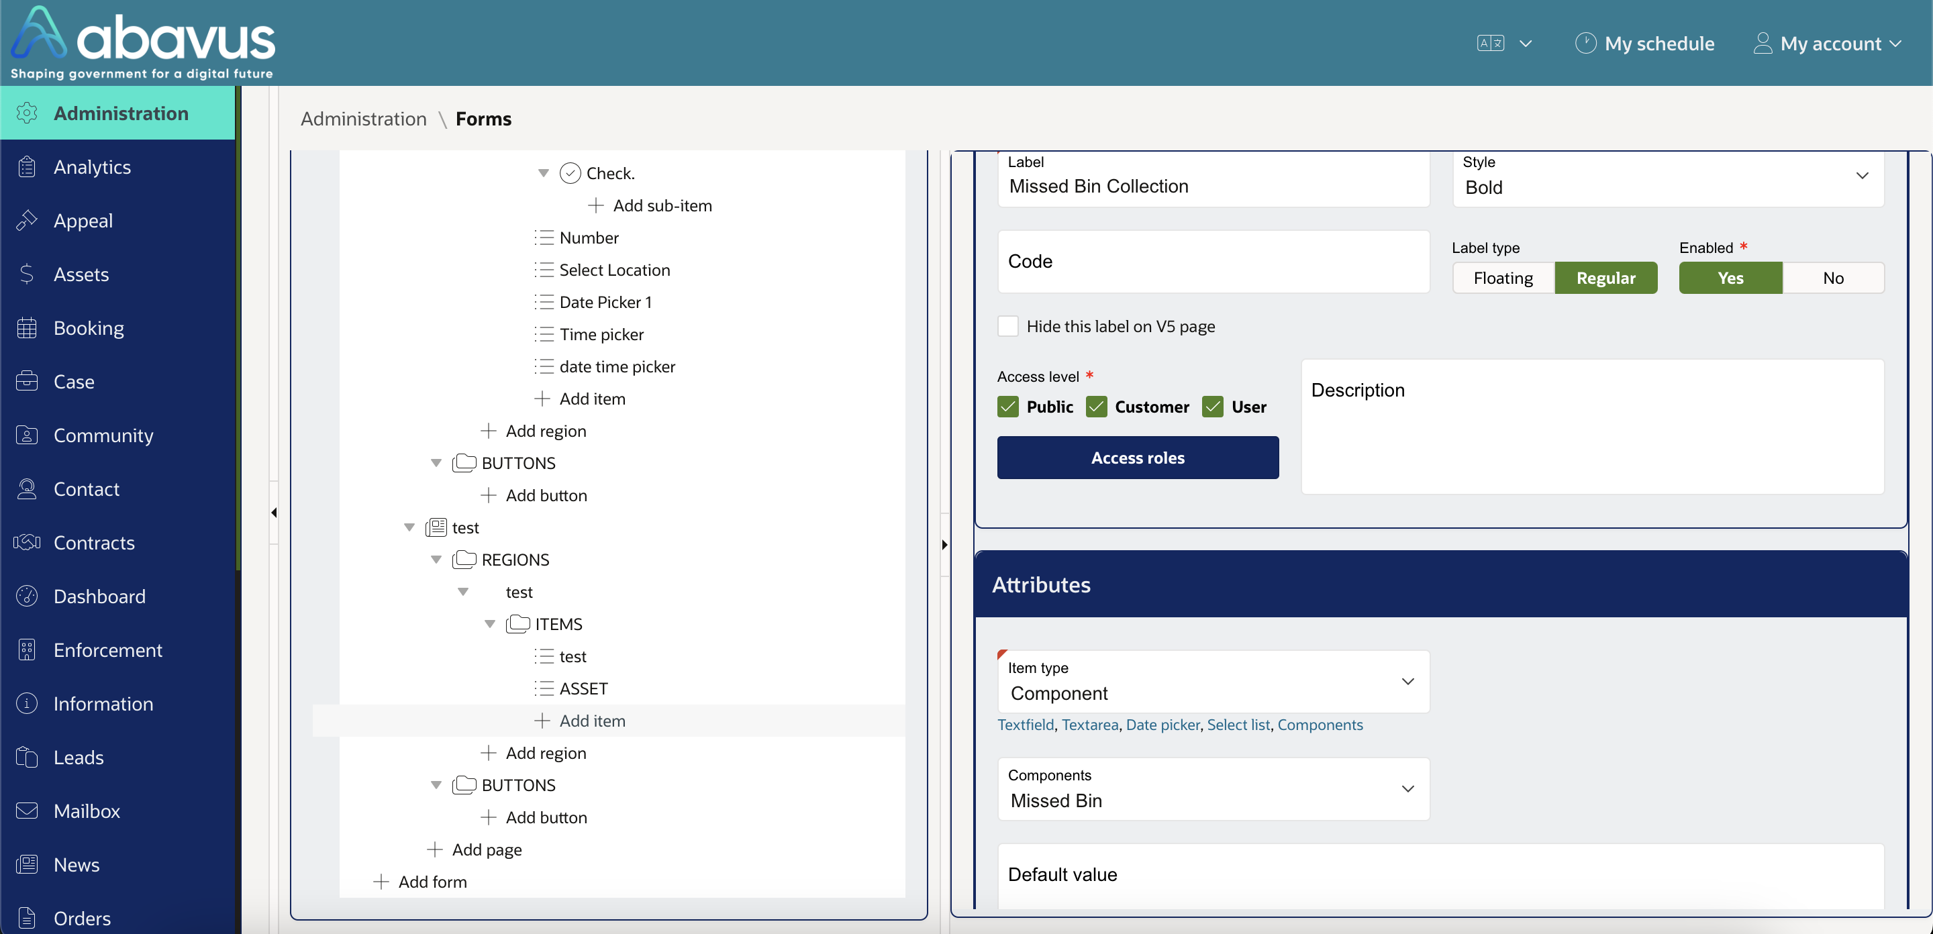The image size is (1933, 934).
Task: Open the language selector chevron
Action: [x=1526, y=44]
